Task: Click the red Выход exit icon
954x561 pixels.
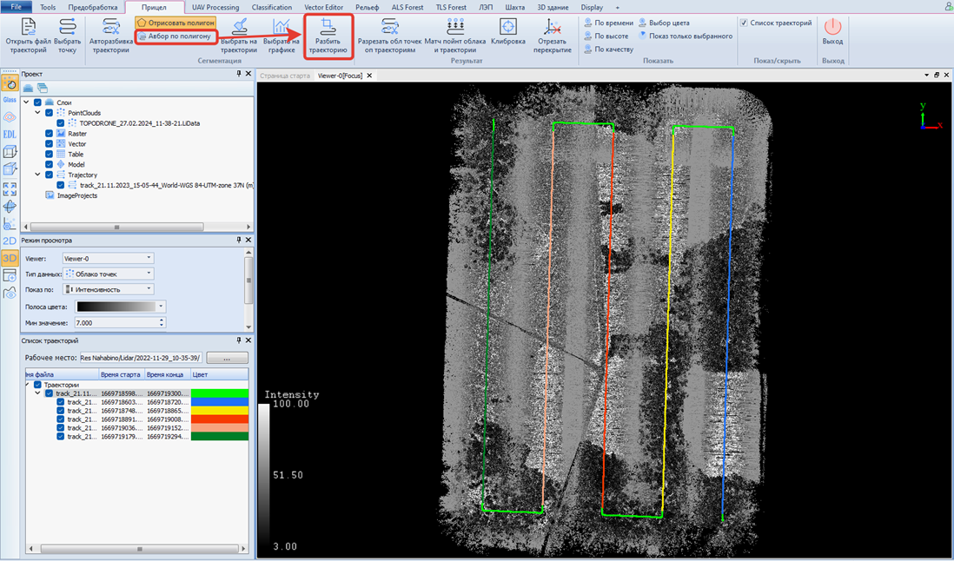Action: coord(832,31)
